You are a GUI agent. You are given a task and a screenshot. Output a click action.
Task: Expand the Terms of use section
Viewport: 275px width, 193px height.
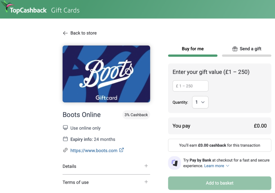click(x=75, y=182)
